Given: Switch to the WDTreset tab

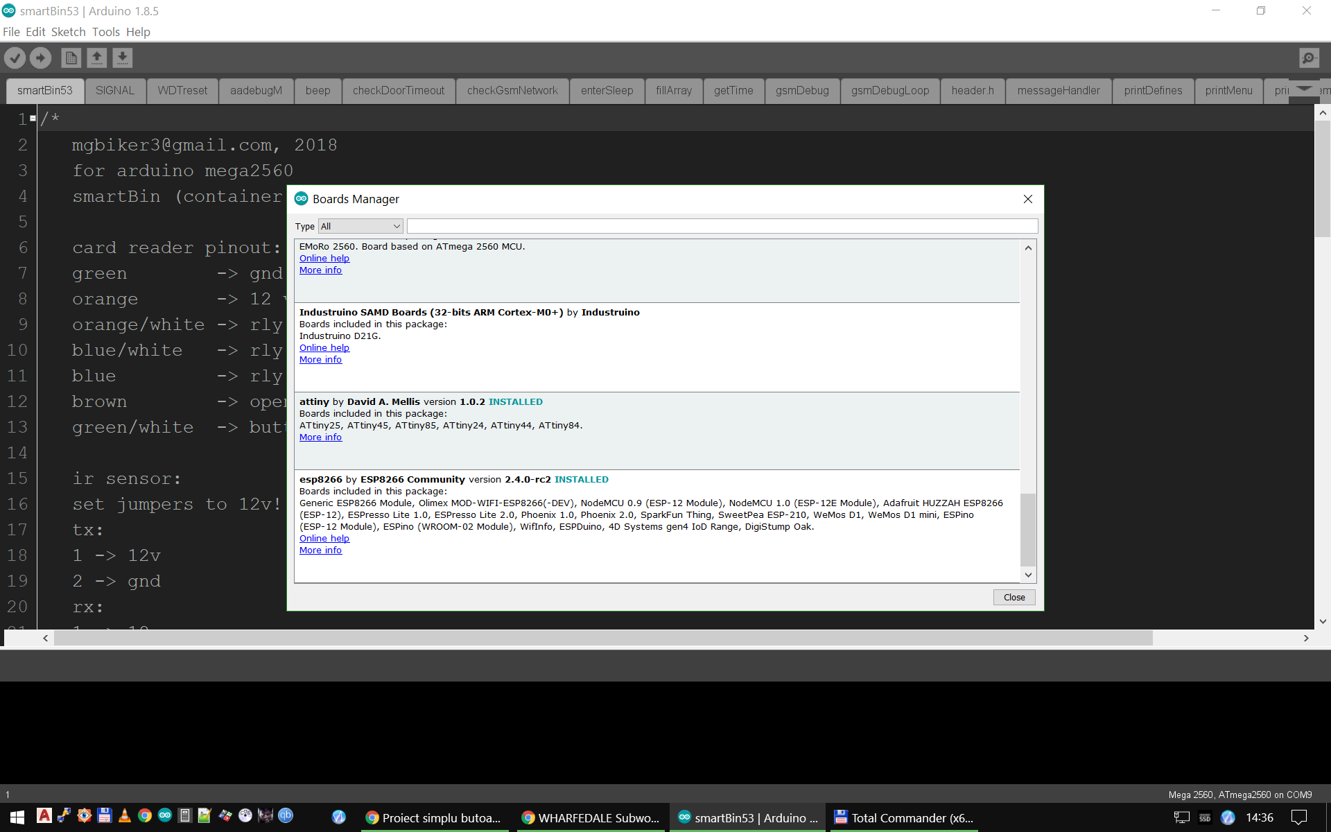Looking at the screenshot, I should [182, 91].
